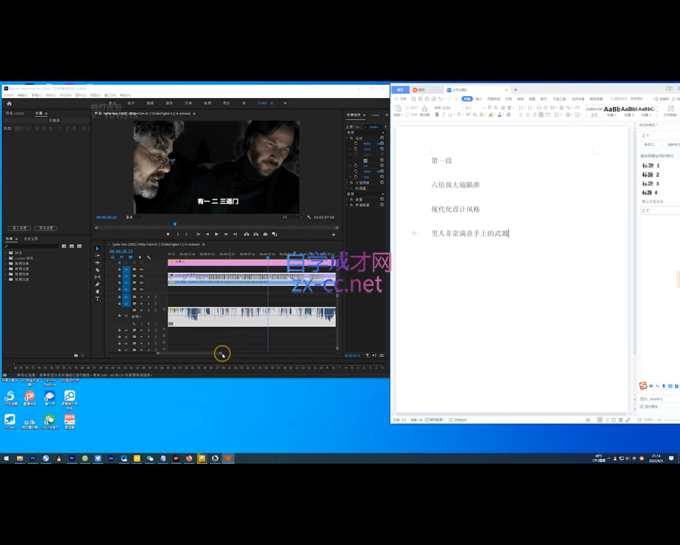Screen dimensions: 680x545
Task: Click the timeline horizontal zoom scrollbar
Action: pyautogui.click(x=190, y=353)
